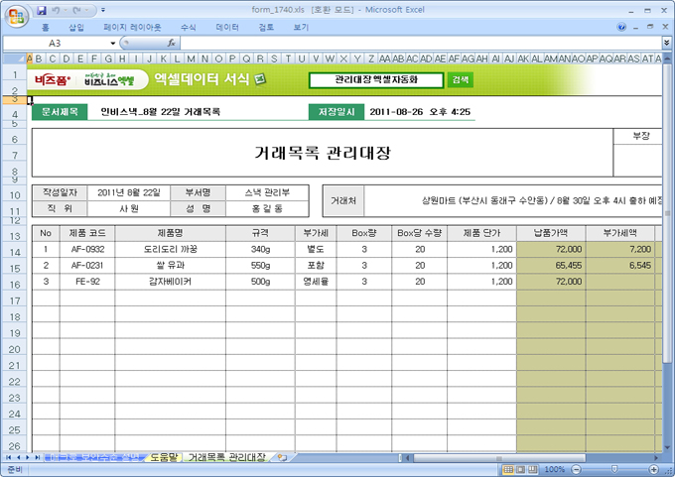The height and width of the screenshot is (477, 675).
Task: Click the zoom in plus button
Action: click(x=654, y=470)
